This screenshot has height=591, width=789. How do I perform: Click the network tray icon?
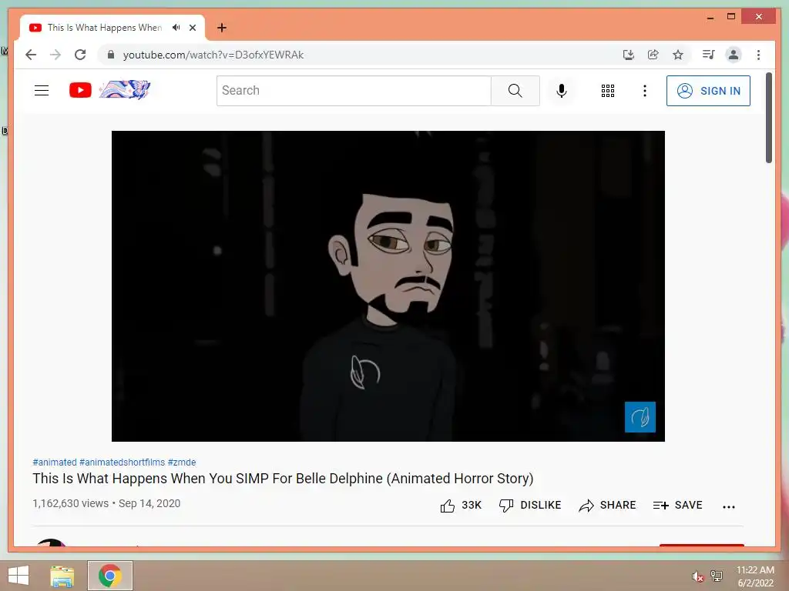[717, 576]
